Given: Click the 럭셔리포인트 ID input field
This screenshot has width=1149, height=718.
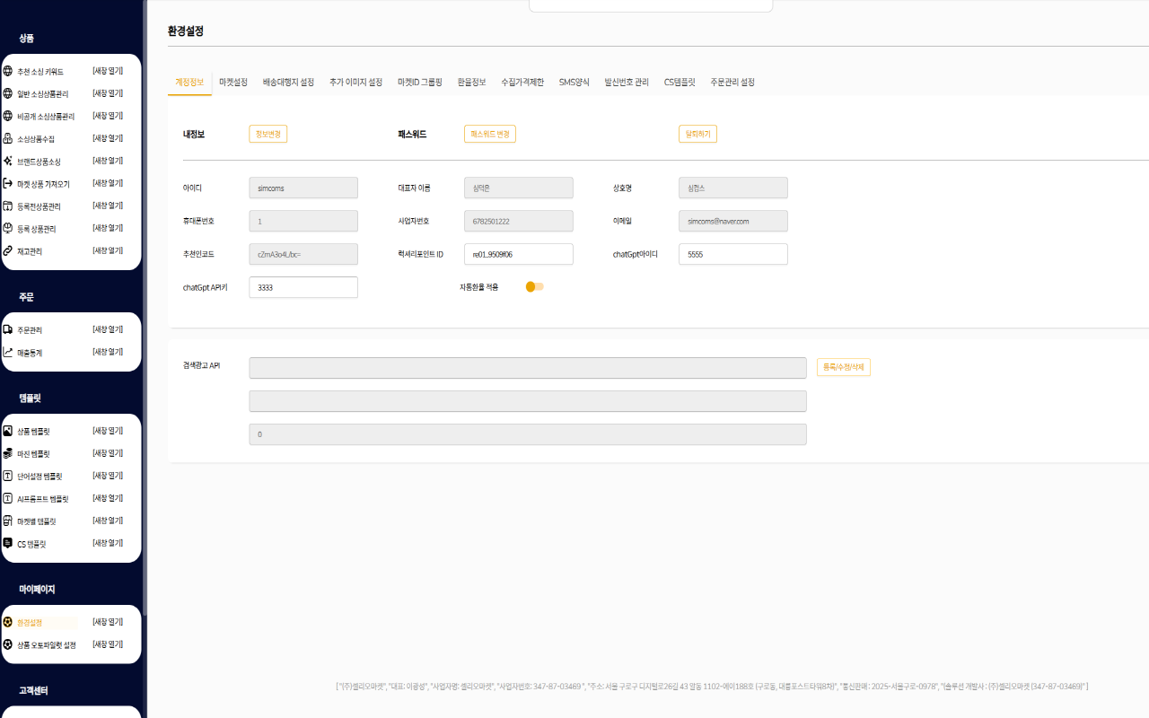Looking at the screenshot, I should point(519,254).
